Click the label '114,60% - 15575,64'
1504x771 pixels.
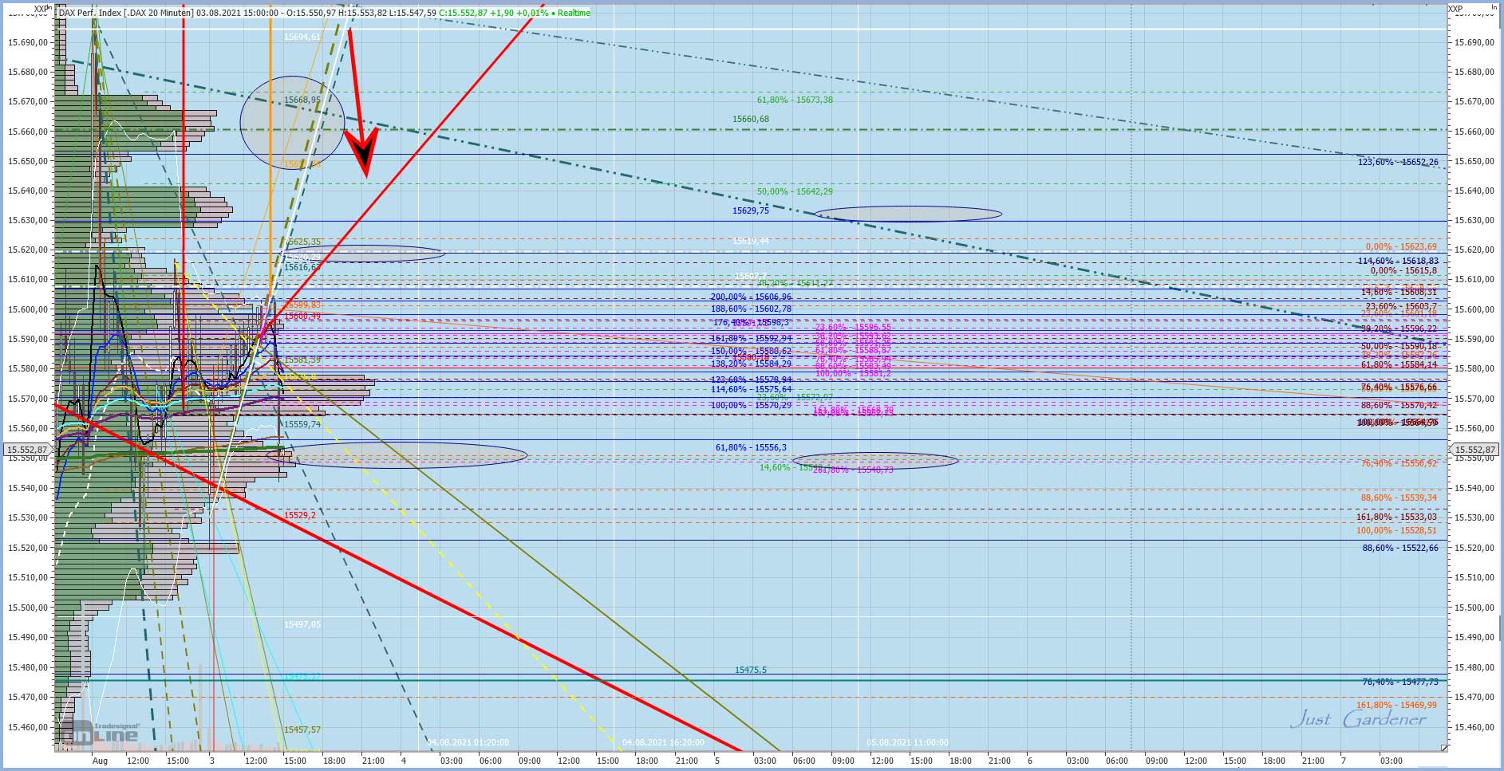[752, 389]
